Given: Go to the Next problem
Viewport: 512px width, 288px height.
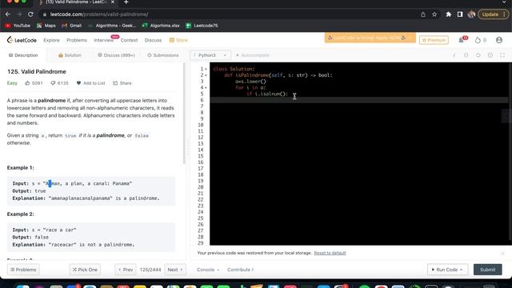Looking at the screenshot, I should coord(175,270).
